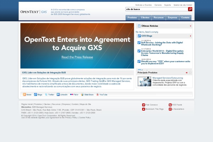Click blog icon beside EDI post

(139, 61)
